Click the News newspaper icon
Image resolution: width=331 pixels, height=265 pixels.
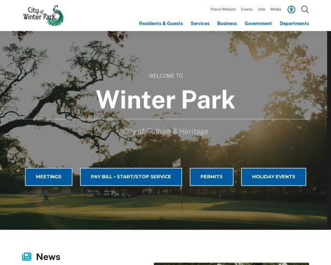[26, 257]
